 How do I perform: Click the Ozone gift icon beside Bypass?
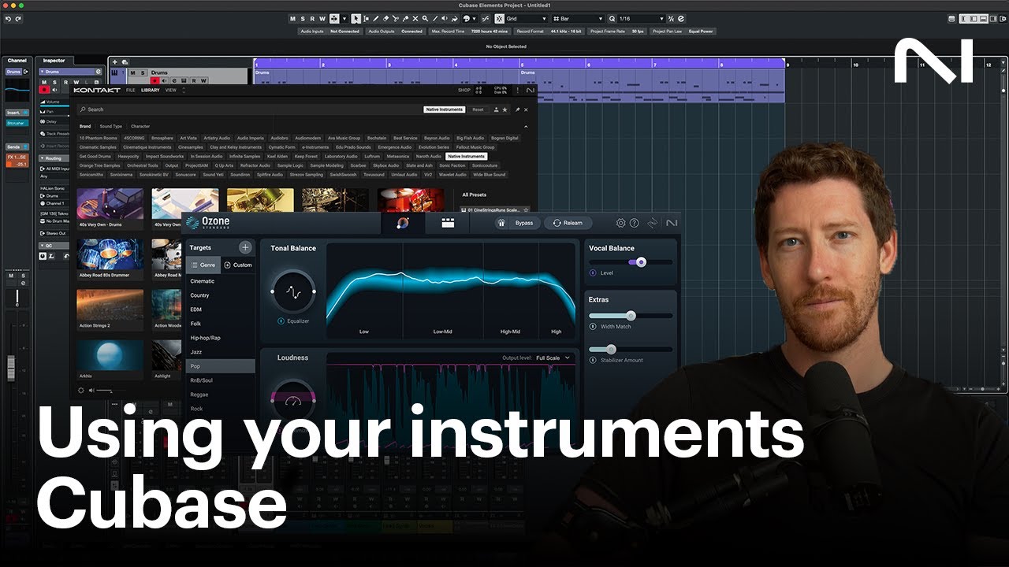pyautogui.click(x=501, y=223)
